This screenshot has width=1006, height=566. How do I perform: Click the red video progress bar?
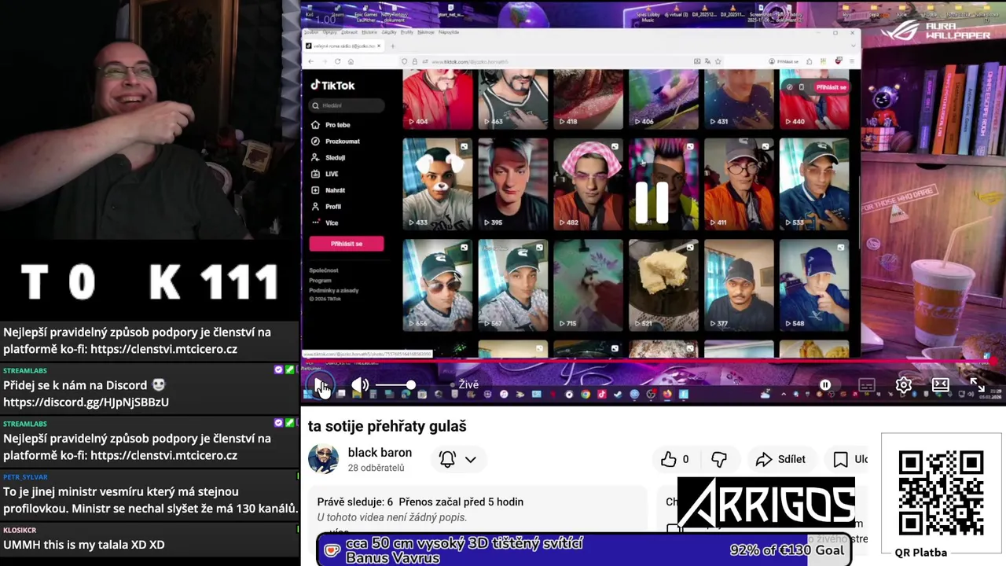[648, 361]
